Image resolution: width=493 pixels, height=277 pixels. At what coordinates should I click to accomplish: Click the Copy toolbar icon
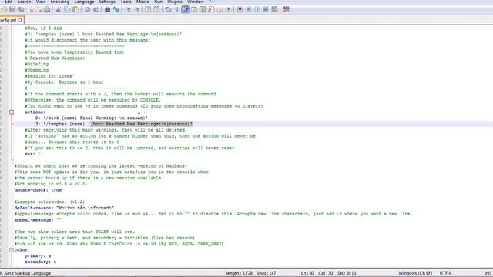coord(67,9)
